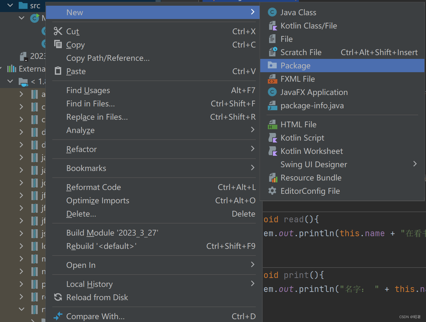Click the JDK 1.8 folder icon
Screen dimensions: 426x322
coord(23,82)
